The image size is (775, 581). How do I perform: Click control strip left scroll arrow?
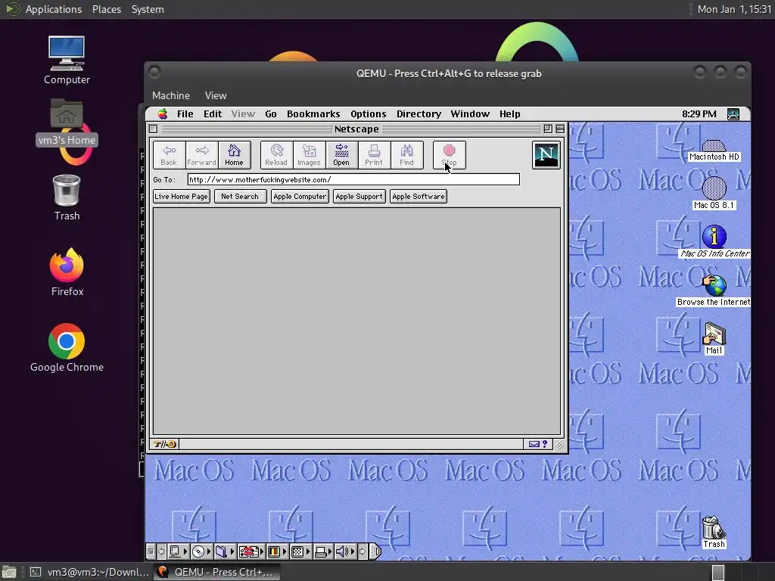[161, 551]
